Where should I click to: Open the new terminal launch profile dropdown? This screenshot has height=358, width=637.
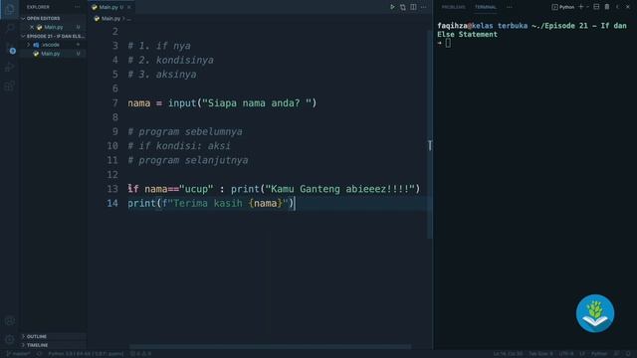(587, 7)
